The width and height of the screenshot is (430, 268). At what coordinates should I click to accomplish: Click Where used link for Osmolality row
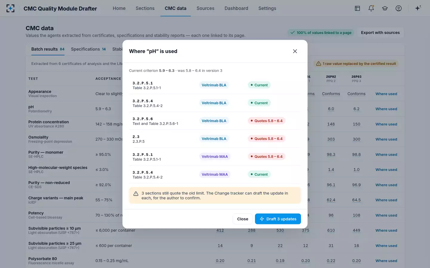[x=386, y=139]
